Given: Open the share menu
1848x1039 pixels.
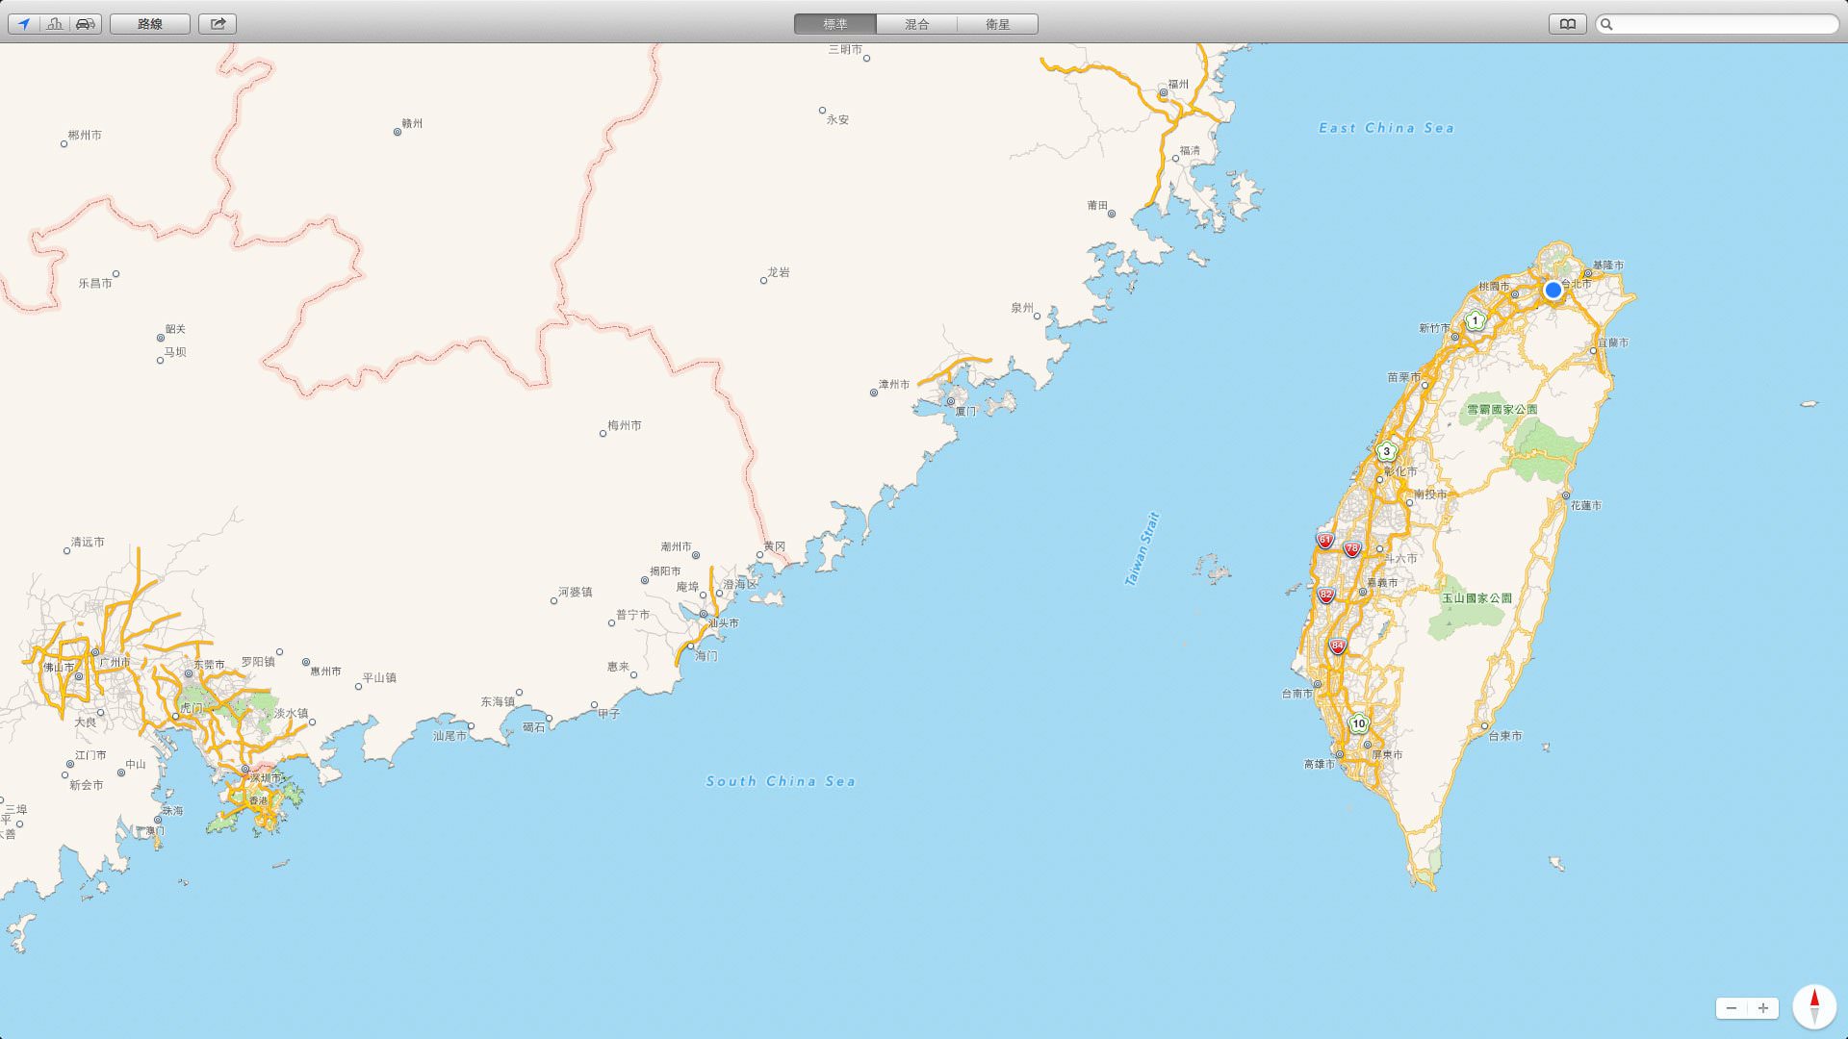Looking at the screenshot, I should [218, 24].
